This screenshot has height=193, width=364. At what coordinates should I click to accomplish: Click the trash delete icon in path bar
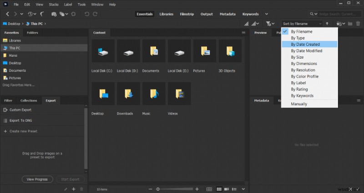[x=359, y=24]
